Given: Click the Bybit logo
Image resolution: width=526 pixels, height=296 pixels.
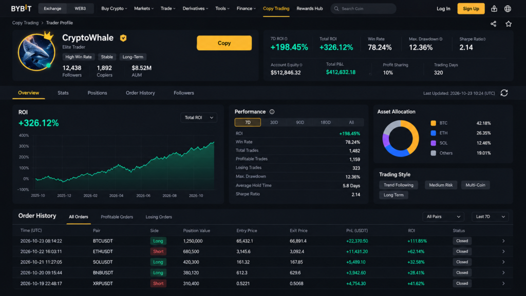Looking at the screenshot, I should [x=21, y=8].
